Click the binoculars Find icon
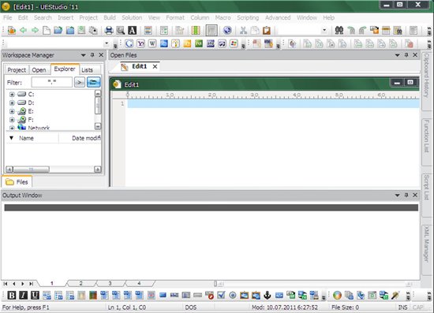The height and width of the screenshot is (313, 434). 339,30
